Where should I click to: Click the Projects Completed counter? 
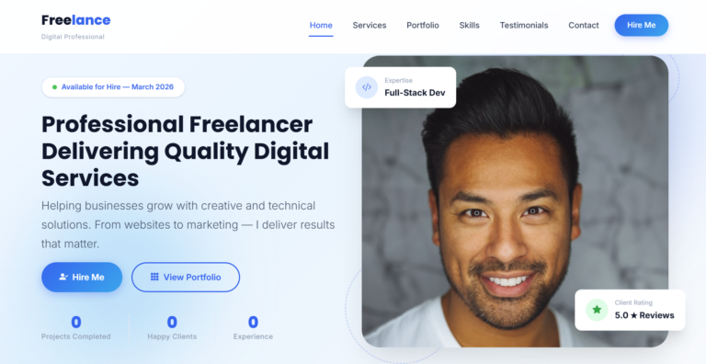coord(75,327)
